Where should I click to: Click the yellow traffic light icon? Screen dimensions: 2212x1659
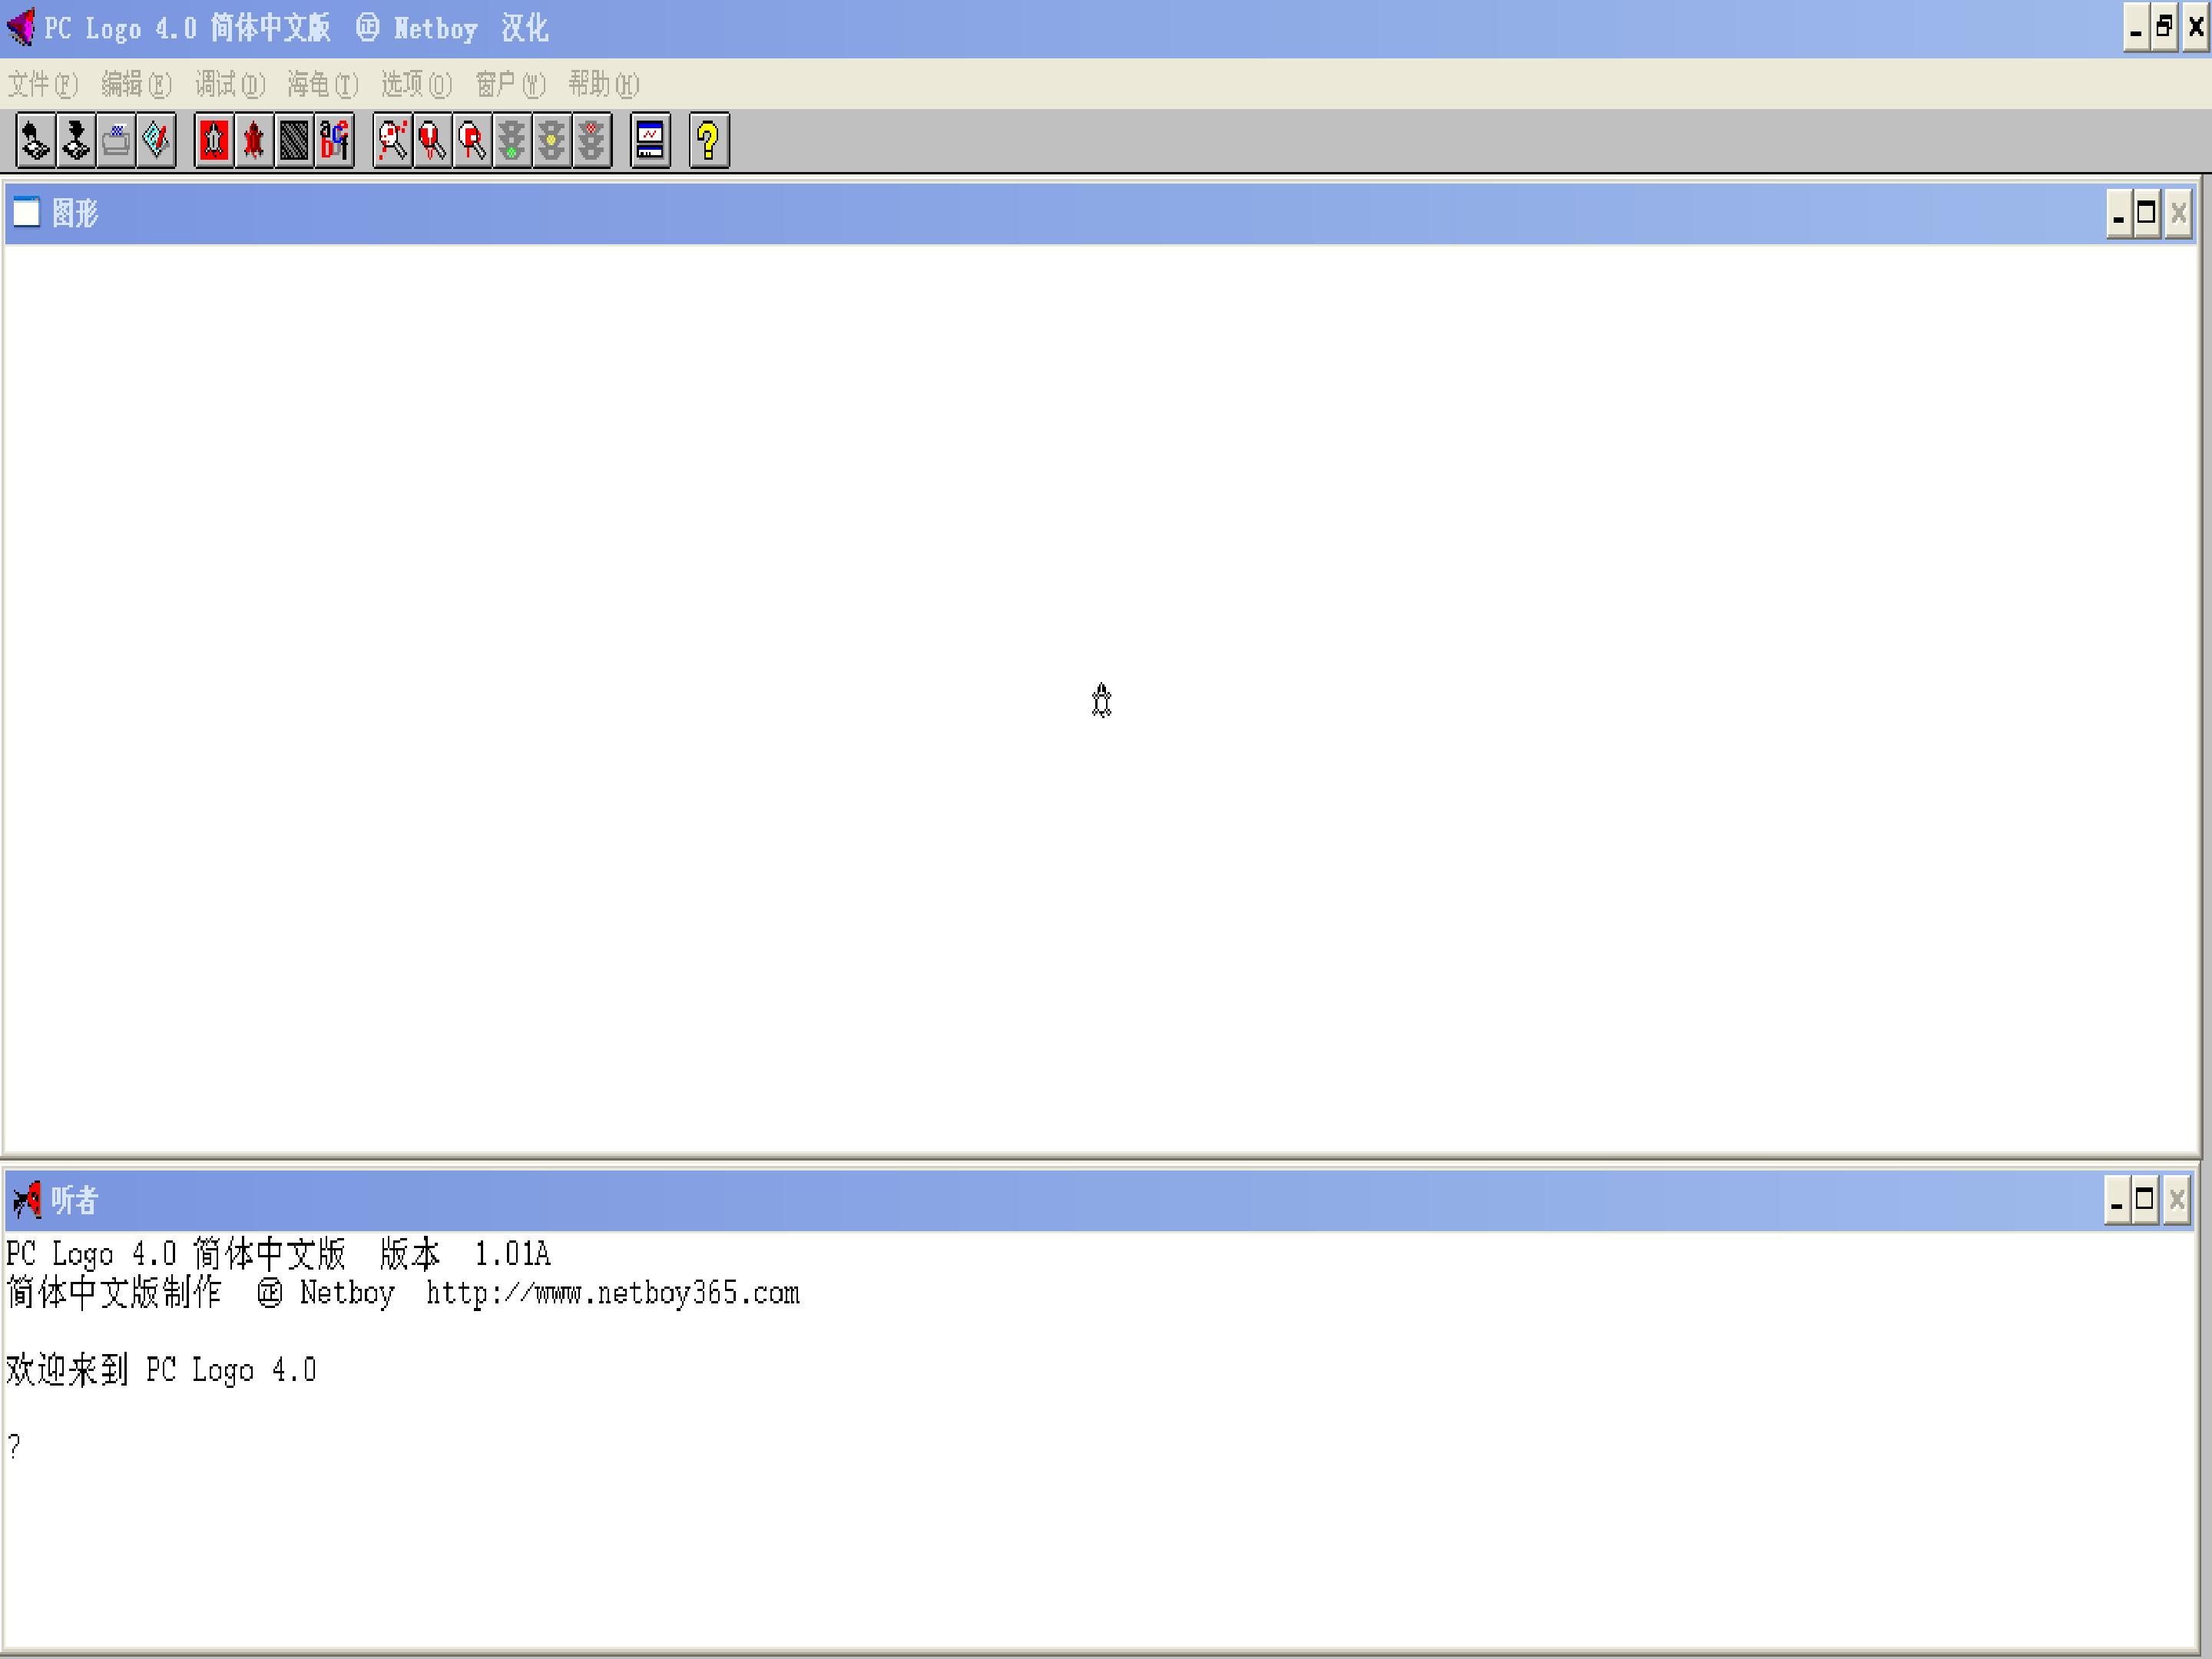[x=551, y=140]
